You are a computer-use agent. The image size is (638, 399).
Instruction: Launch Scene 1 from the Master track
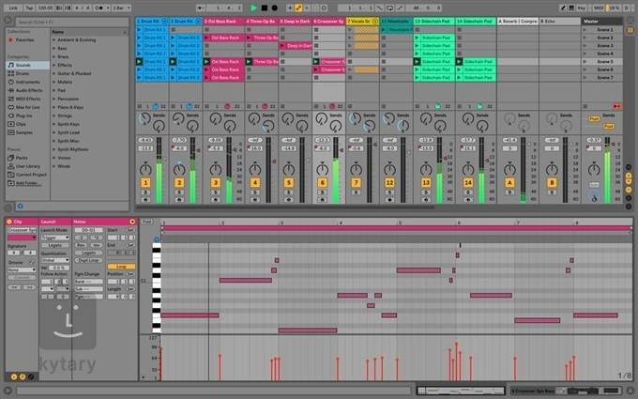click(x=585, y=30)
